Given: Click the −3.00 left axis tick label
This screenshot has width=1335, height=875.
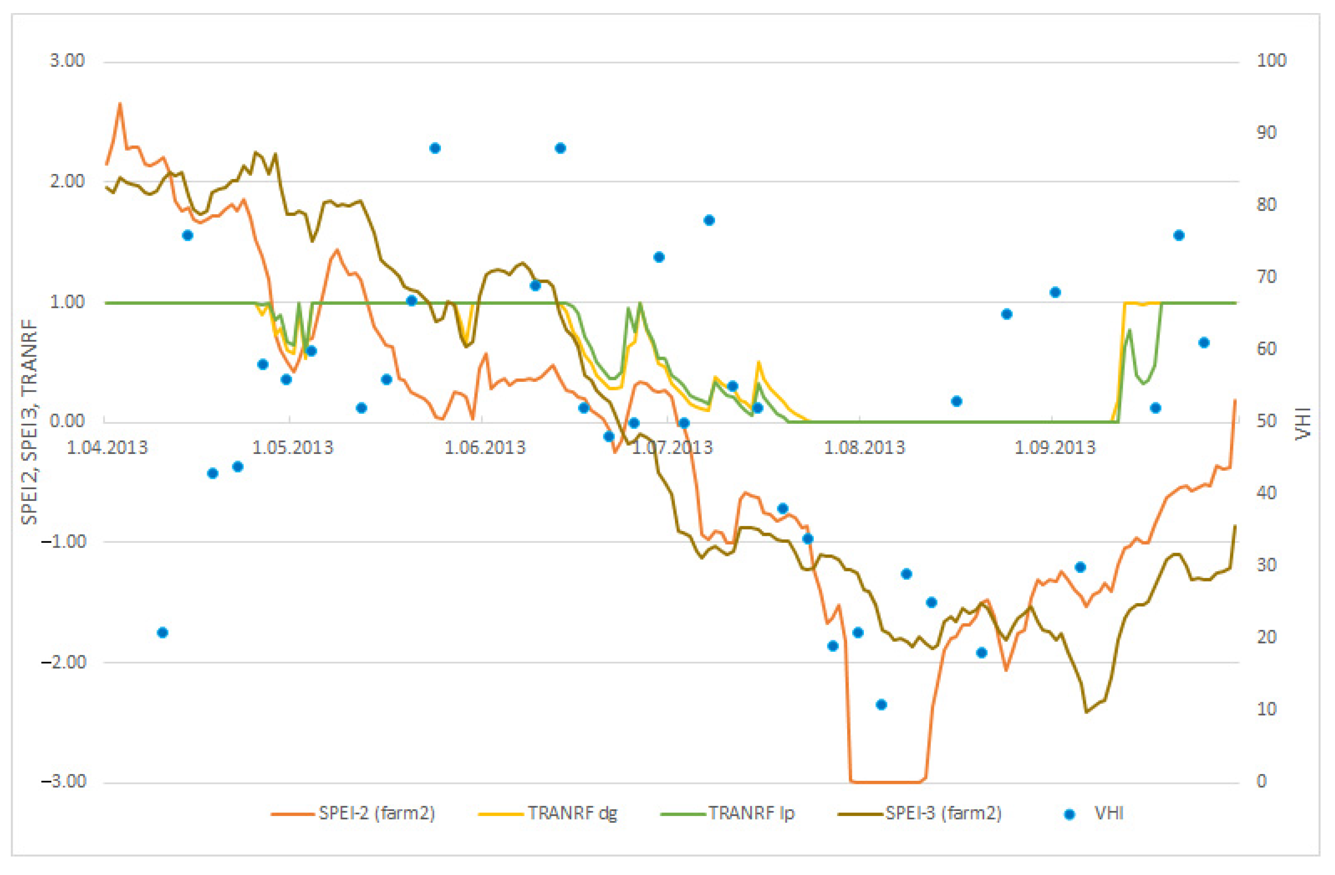Looking at the screenshot, I should [x=64, y=781].
